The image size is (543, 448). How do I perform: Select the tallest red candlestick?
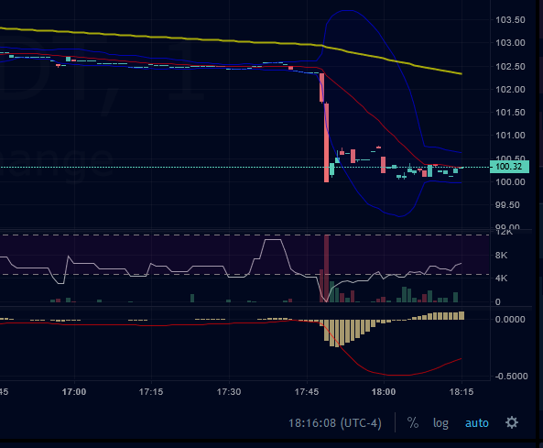point(326,142)
